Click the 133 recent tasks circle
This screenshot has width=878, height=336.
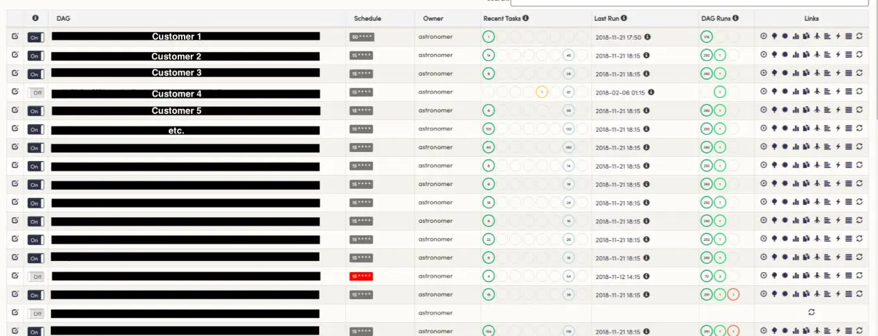click(568, 128)
